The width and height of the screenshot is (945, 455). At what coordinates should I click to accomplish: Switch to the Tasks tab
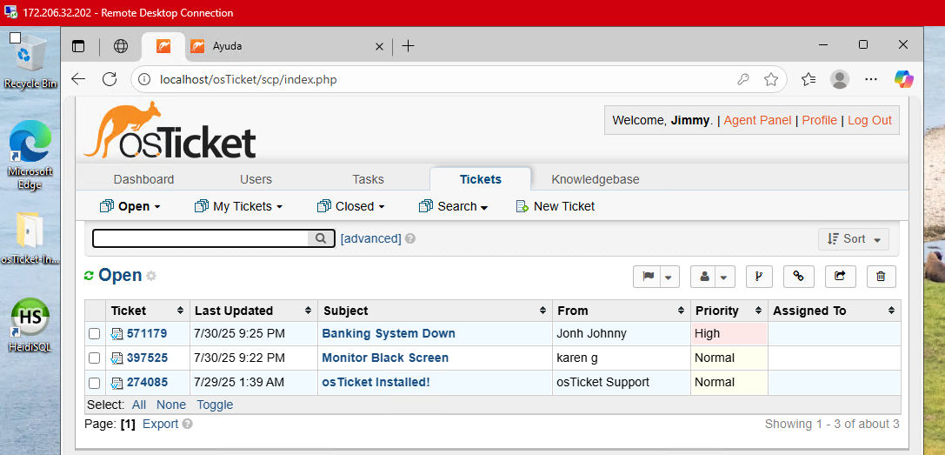(x=368, y=179)
